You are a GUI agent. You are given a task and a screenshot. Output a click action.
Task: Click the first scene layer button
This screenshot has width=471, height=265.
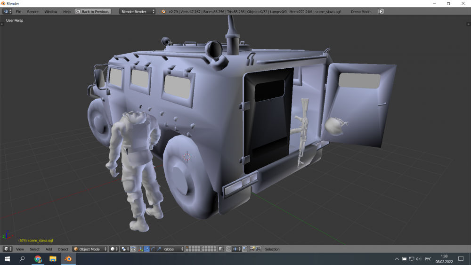tap(187, 248)
